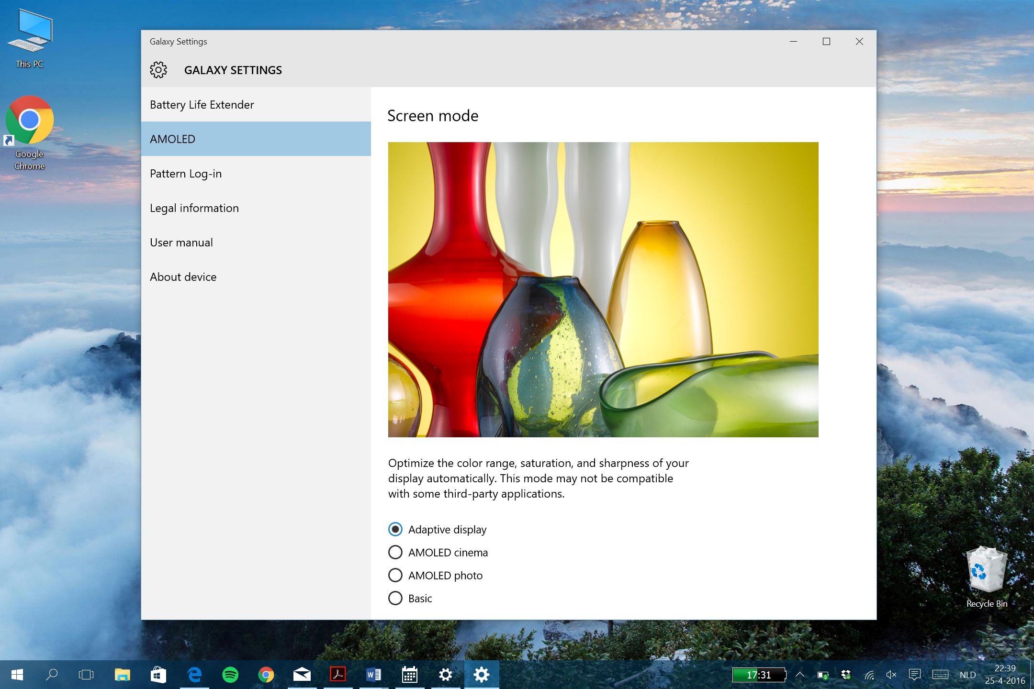Open Wi-Fi network tray icon
1034x689 pixels.
869,675
